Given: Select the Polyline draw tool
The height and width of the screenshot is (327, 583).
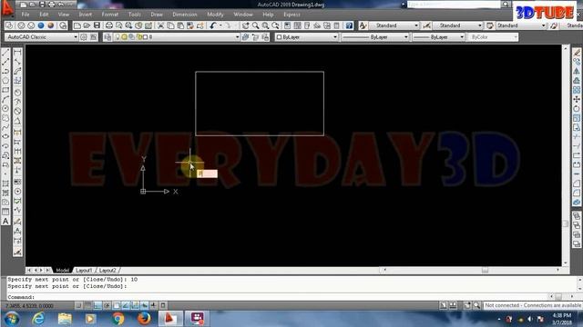Looking at the screenshot, I should click(5, 71).
